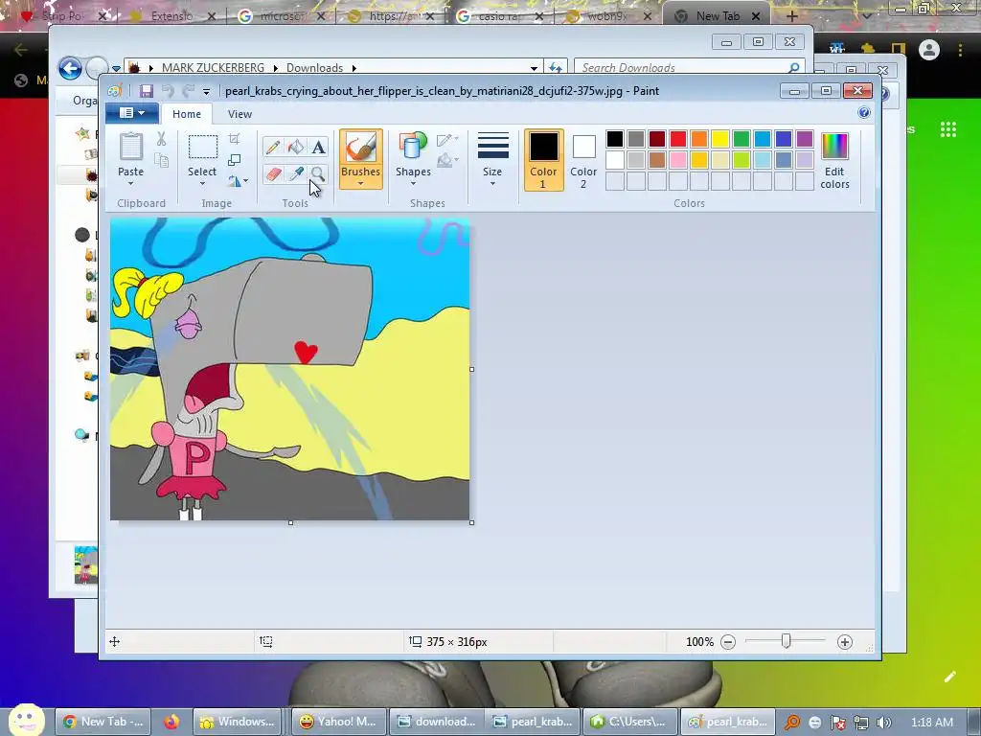Click the Edit colors rainbow icon
The height and width of the screenshot is (736, 981).
coord(834,147)
